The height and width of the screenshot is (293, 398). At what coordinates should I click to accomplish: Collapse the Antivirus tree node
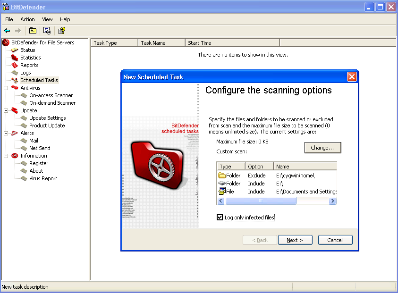(x=6, y=88)
